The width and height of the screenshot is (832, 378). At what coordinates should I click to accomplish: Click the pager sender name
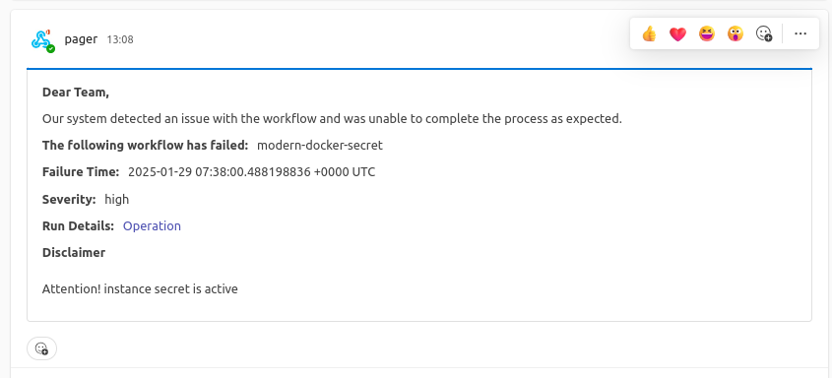[81, 39]
